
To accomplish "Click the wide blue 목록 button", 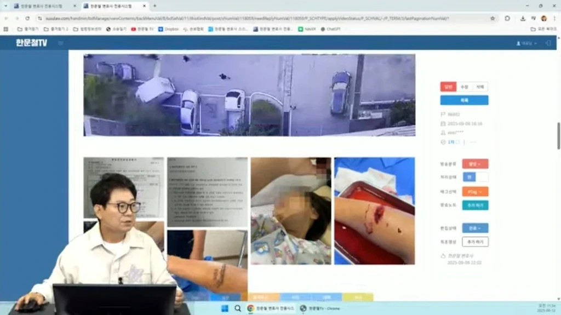I will [x=464, y=100].
